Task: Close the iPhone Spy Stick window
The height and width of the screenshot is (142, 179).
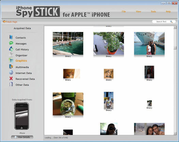Action: tap(175, 3)
